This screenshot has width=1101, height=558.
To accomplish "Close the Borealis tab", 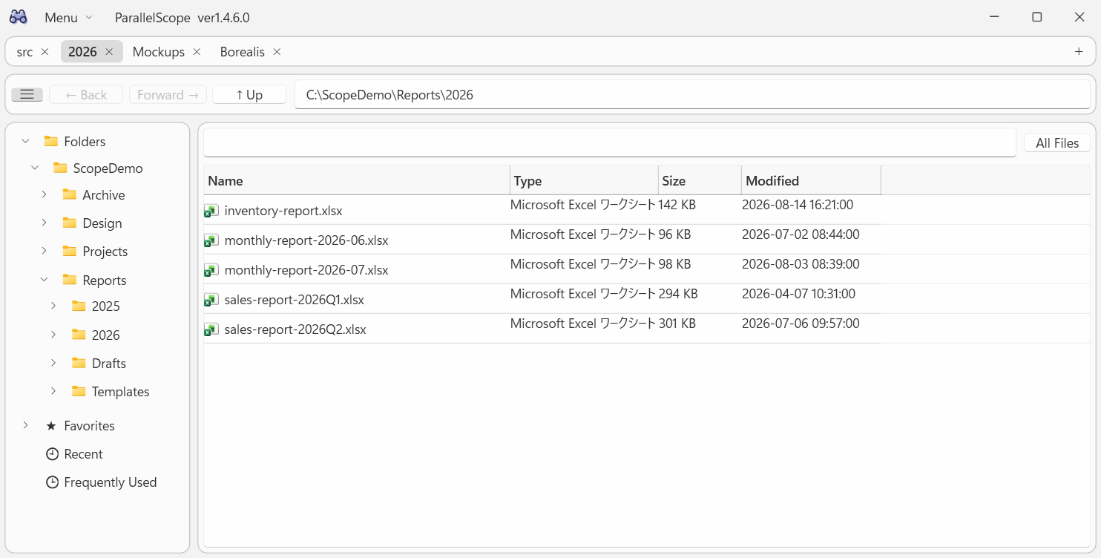I will tap(277, 52).
